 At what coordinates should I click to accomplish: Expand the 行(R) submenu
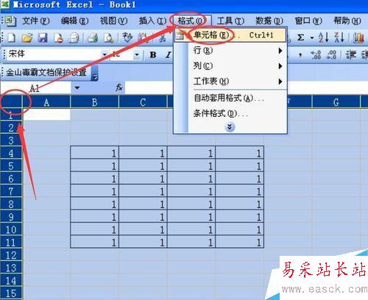tap(280, 51)
